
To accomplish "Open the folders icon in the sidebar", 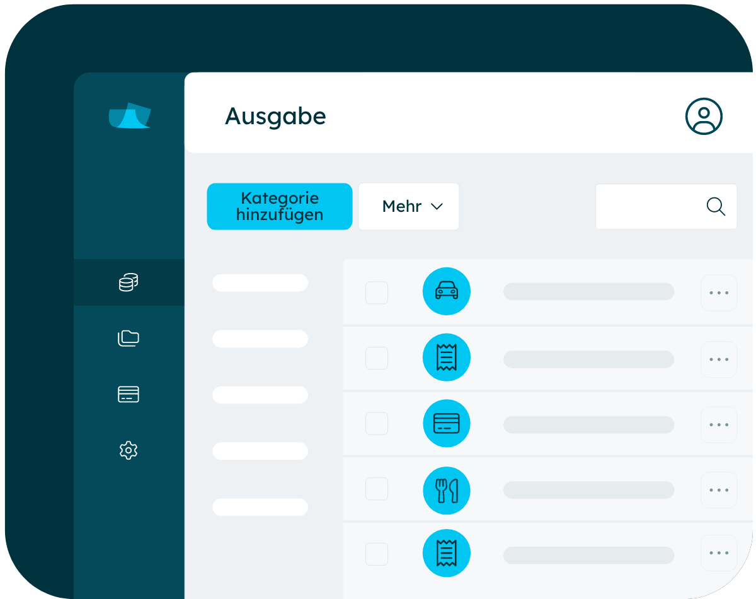I will [x=129, y=339].
